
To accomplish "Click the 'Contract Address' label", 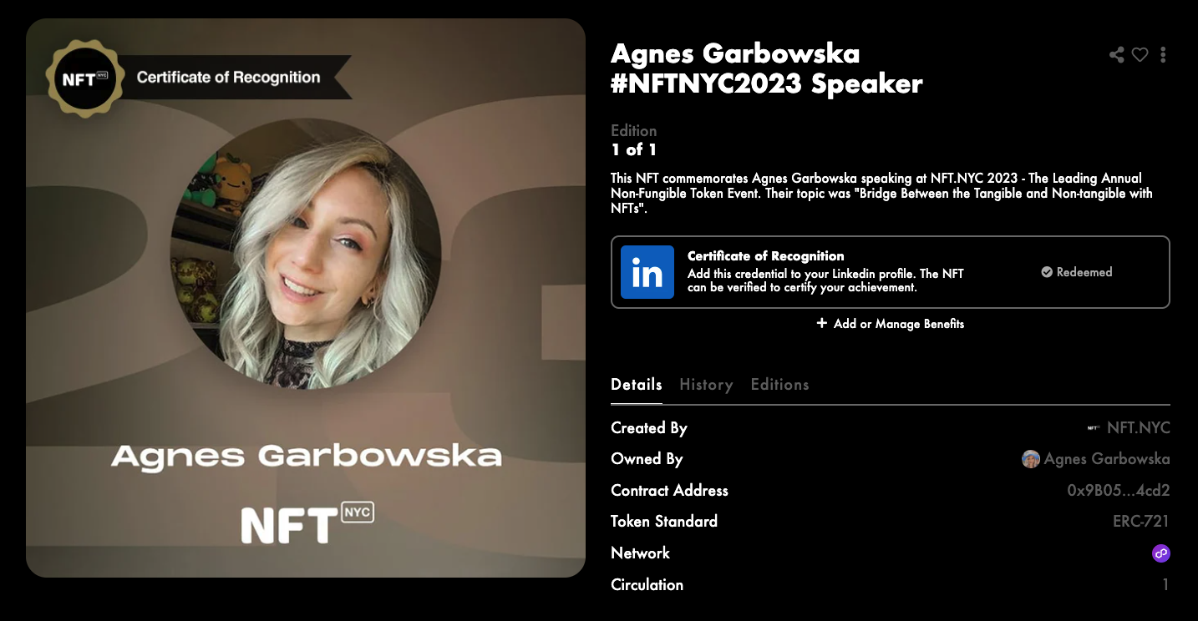I will [x=669, y=491].
